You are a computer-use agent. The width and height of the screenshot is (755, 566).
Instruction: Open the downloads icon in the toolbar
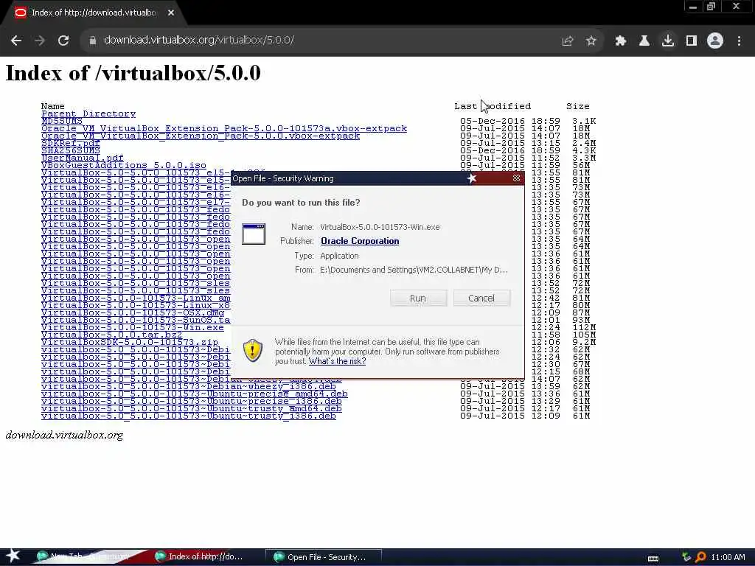click(667, 41)
